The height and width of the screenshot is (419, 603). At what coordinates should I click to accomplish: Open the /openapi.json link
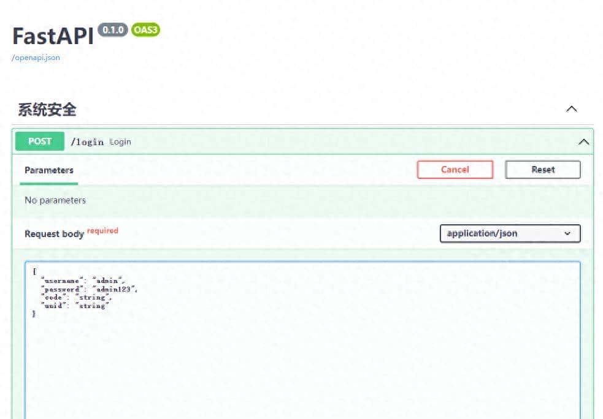[x=36, y=58]
